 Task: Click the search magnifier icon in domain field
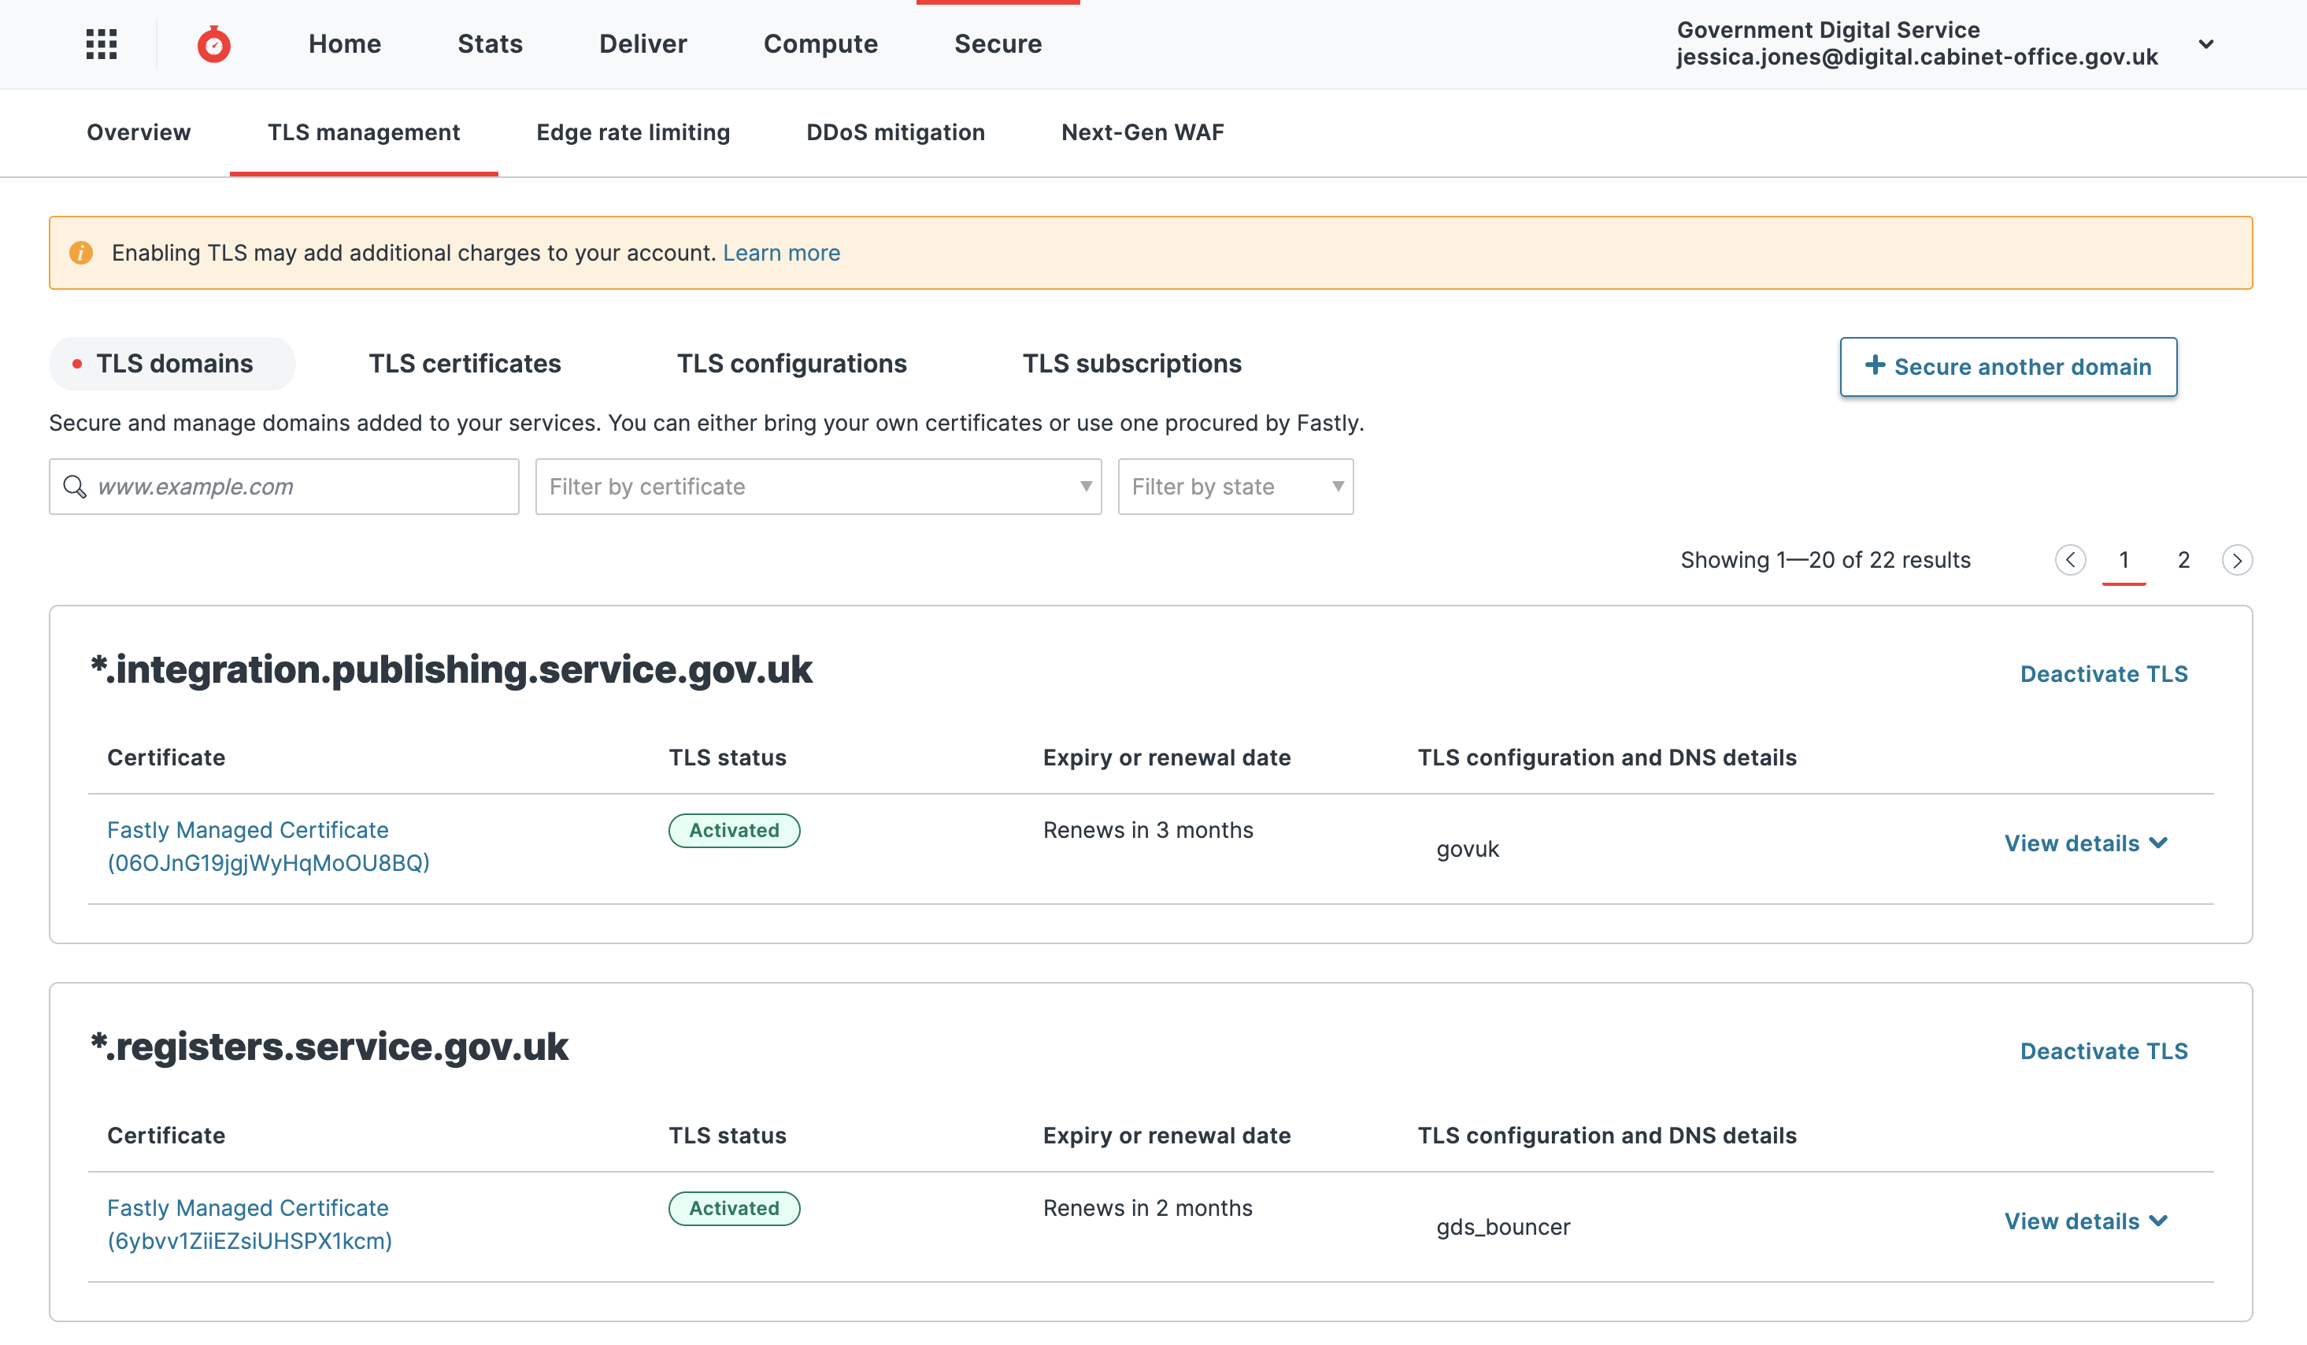pyautogui.click(x=74, y=486)
